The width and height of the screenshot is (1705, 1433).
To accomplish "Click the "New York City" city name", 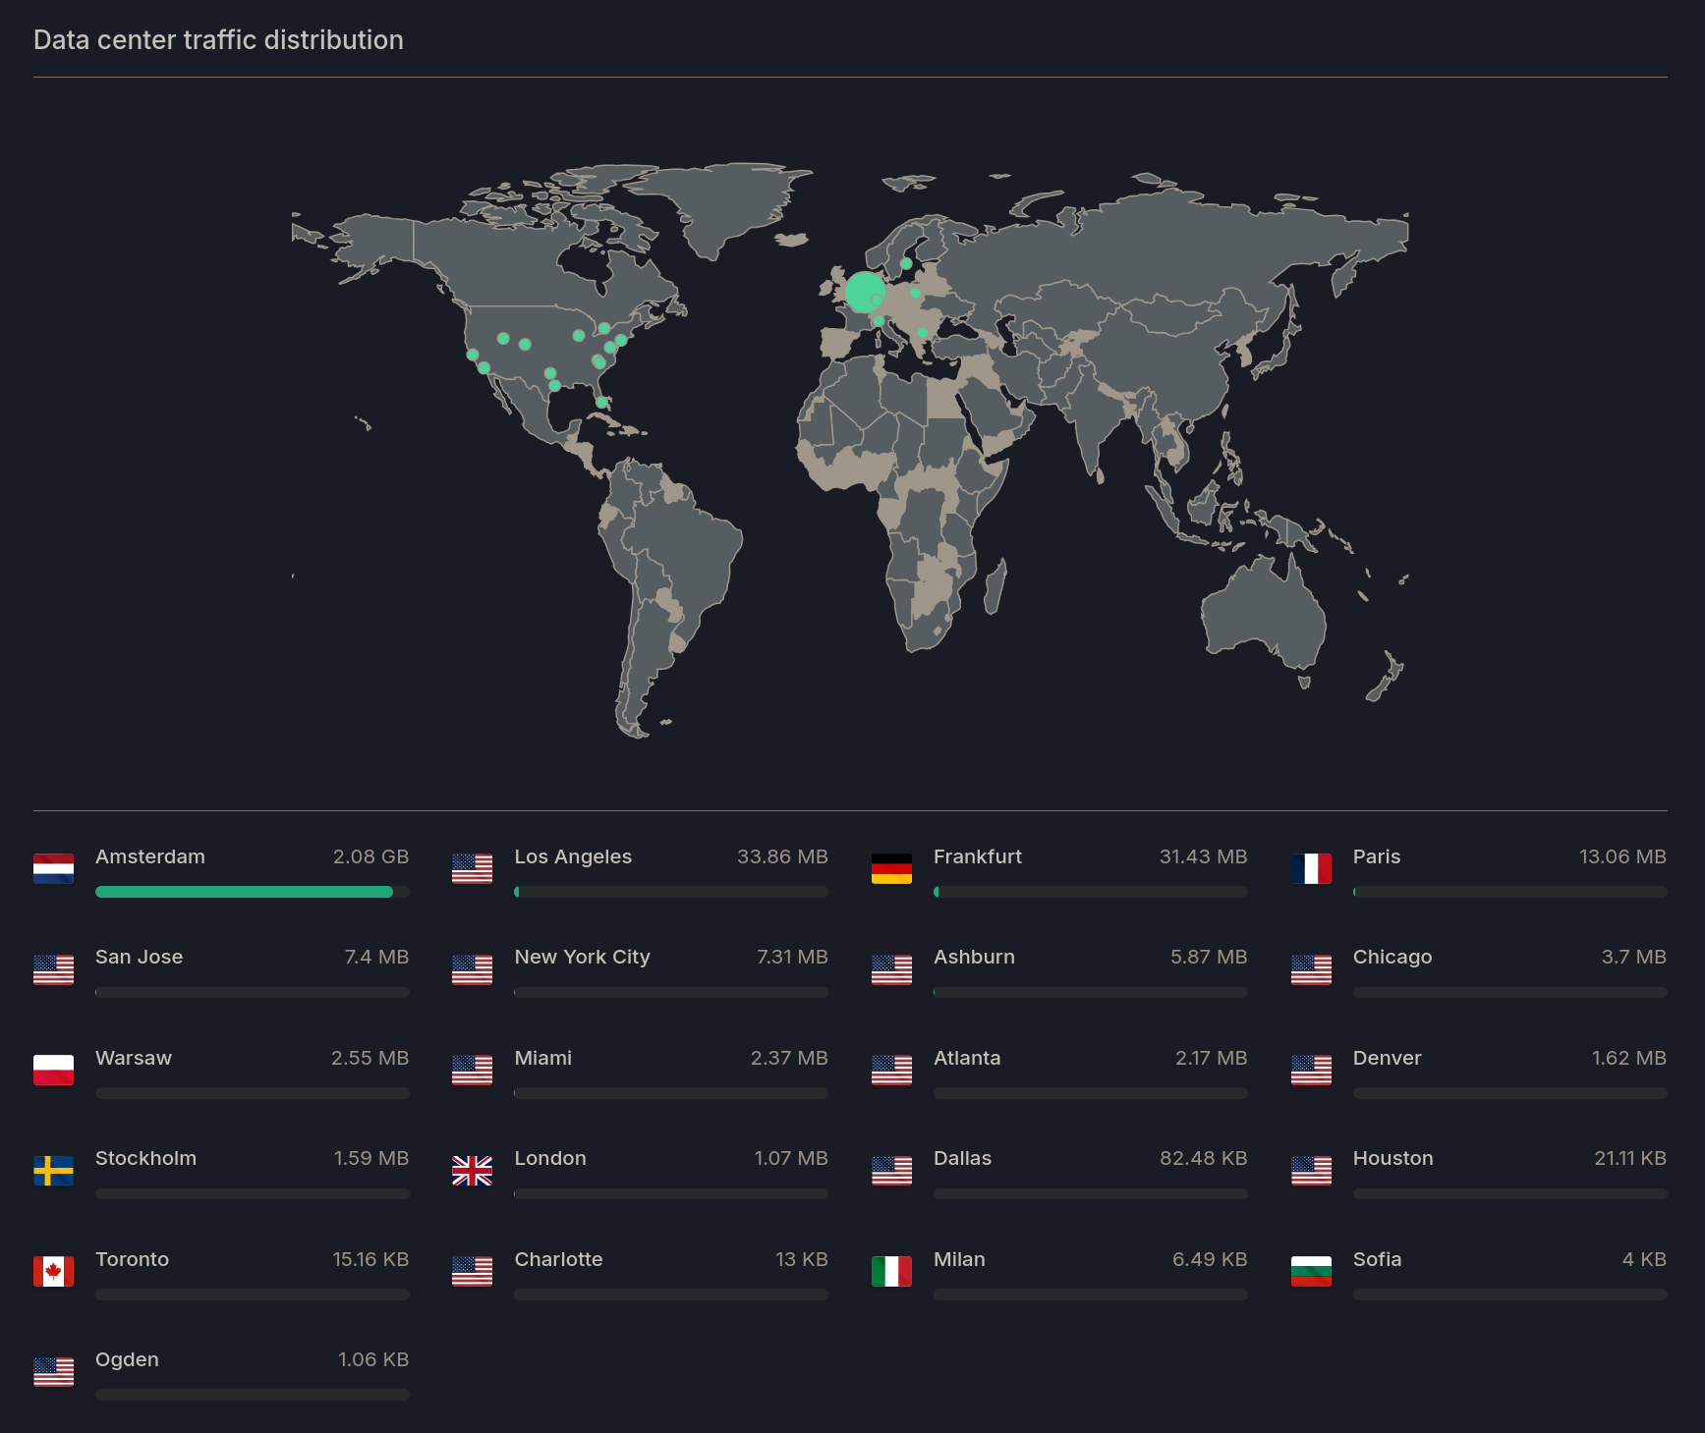I will (x=582, y=957).
